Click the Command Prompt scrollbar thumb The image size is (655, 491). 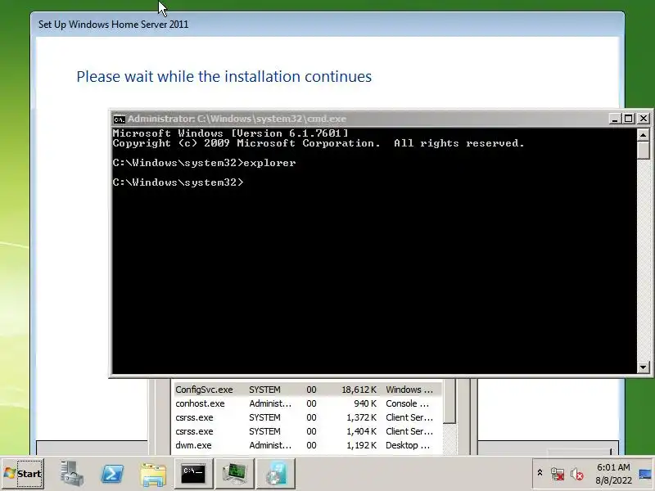tap(644, 151)
